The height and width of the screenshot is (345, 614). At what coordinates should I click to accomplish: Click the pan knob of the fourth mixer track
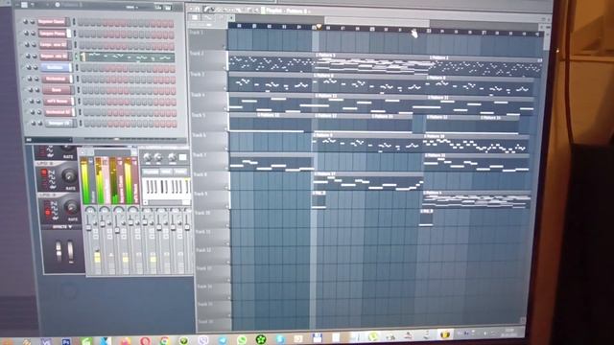point(132,211)
